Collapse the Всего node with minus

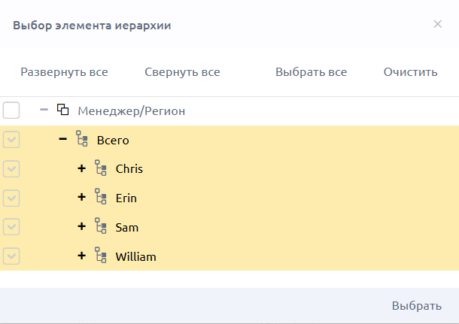(x=62, y=139)
